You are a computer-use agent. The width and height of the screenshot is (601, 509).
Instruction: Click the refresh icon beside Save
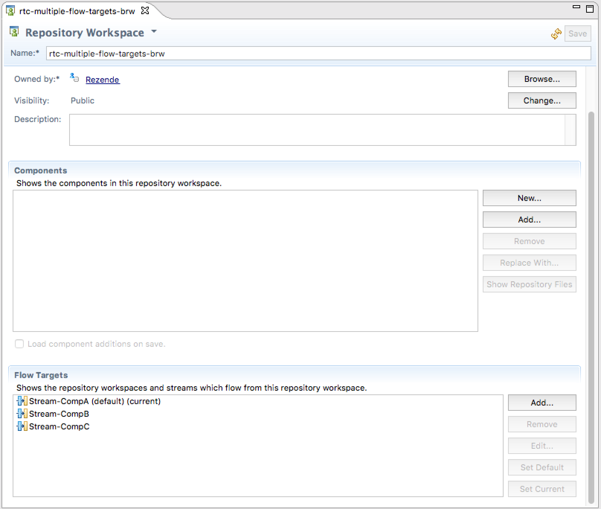pos(556,34)
